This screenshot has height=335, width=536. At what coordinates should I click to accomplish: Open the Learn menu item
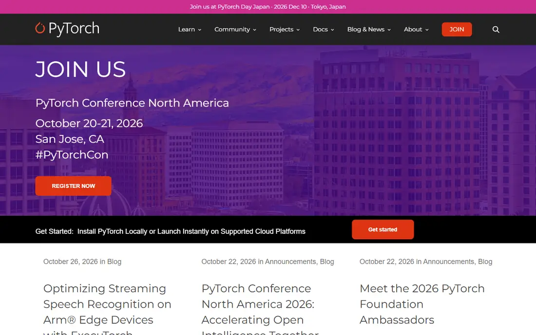187,29
